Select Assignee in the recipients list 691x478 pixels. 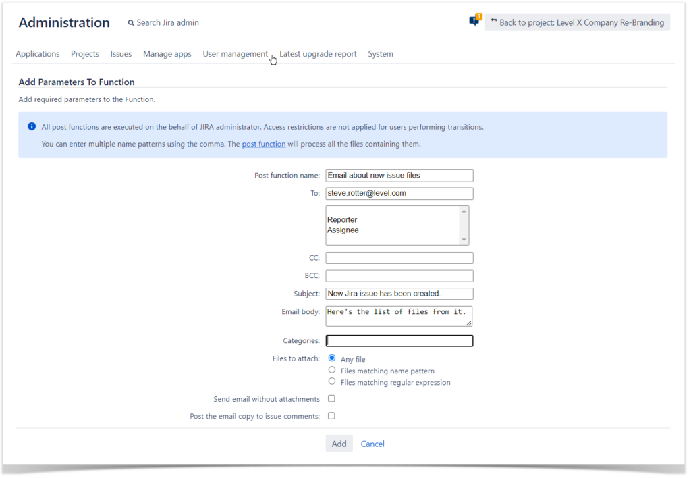343,230
